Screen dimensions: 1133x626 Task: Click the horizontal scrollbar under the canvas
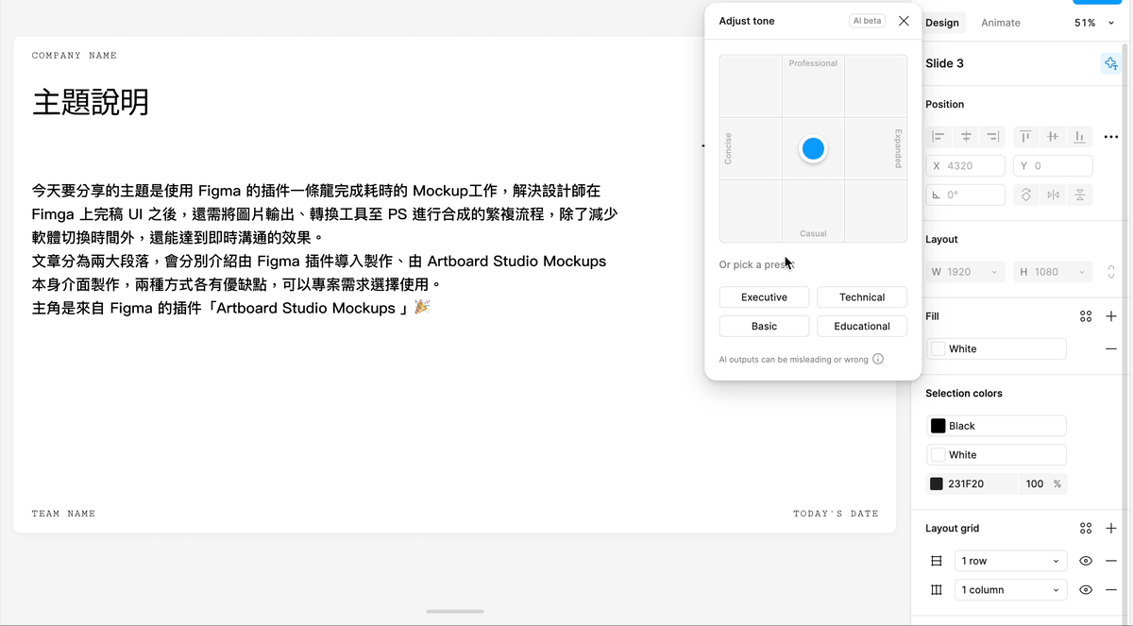[x=455, y=612]
